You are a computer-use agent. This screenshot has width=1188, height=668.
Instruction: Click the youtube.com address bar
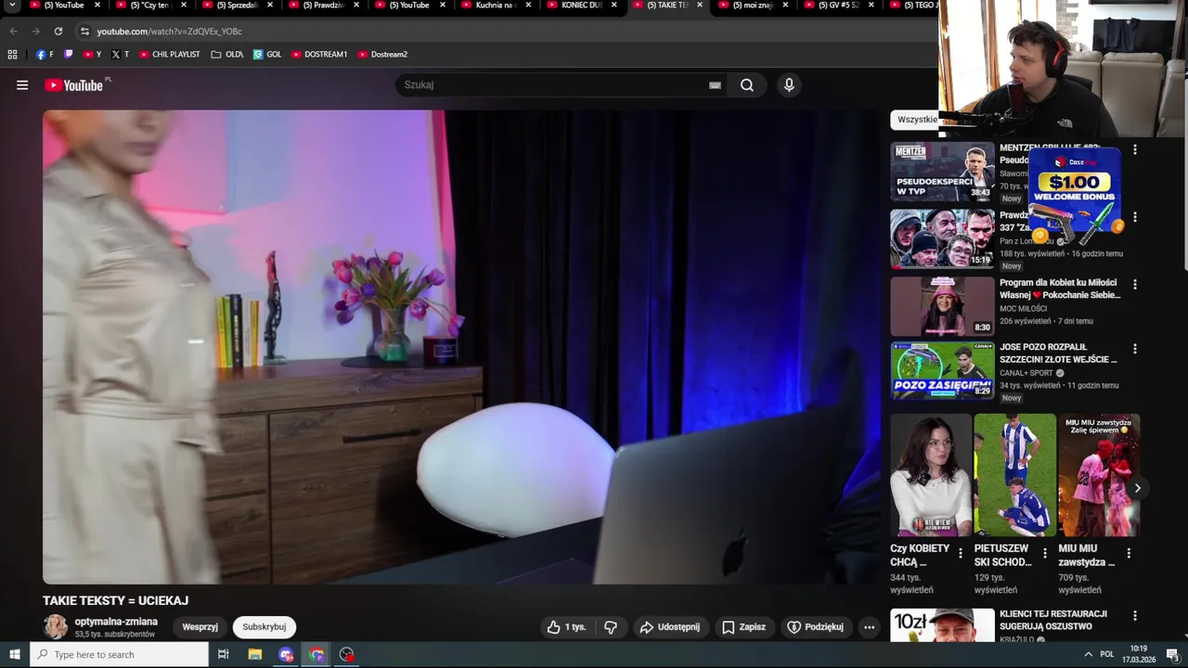pyautogui.click(x=501, y=32)
